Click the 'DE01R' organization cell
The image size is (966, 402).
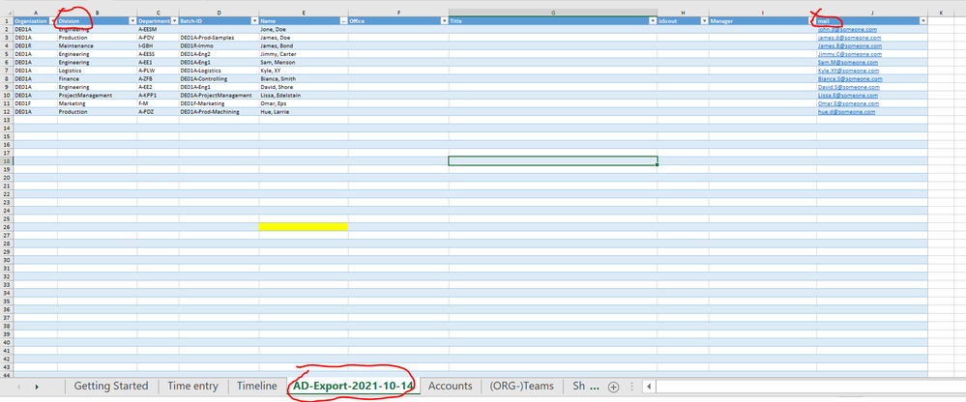coord(35,45)
